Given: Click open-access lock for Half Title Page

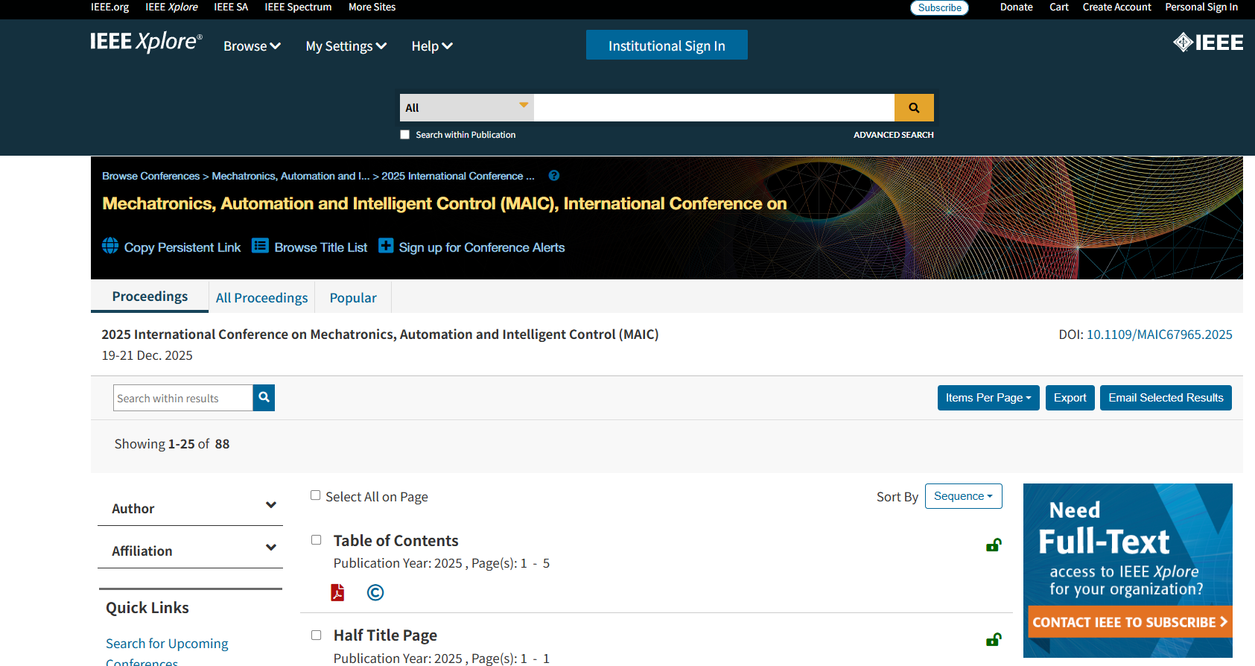Looking at the screenshot, I should click(x=994, y=640).
